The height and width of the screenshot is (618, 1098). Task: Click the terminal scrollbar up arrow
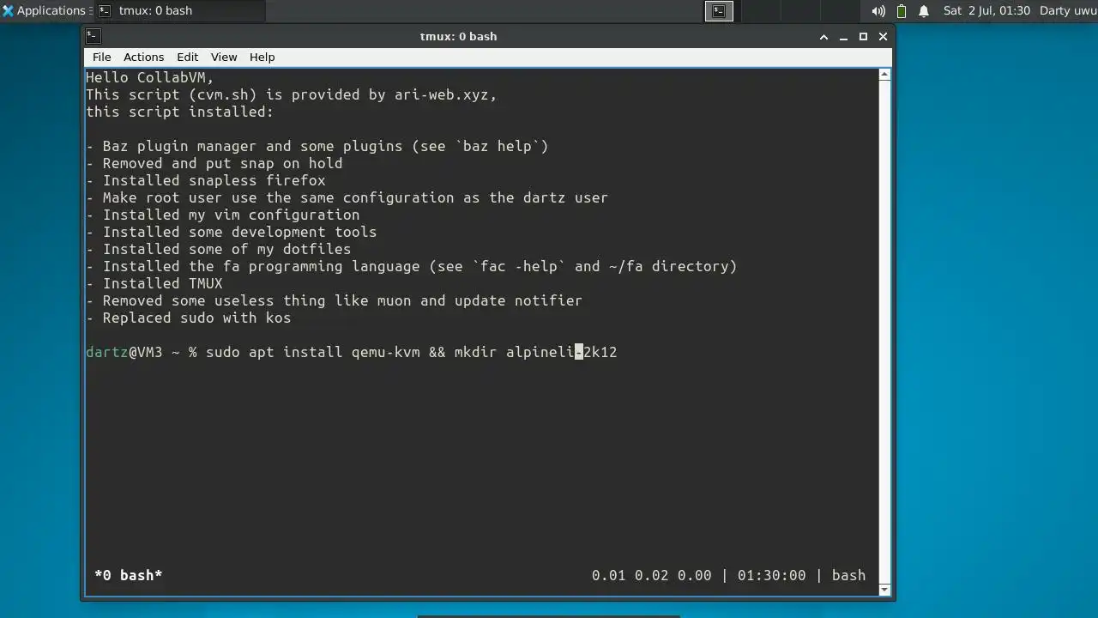pyautogui.click(x=884, y=75)
